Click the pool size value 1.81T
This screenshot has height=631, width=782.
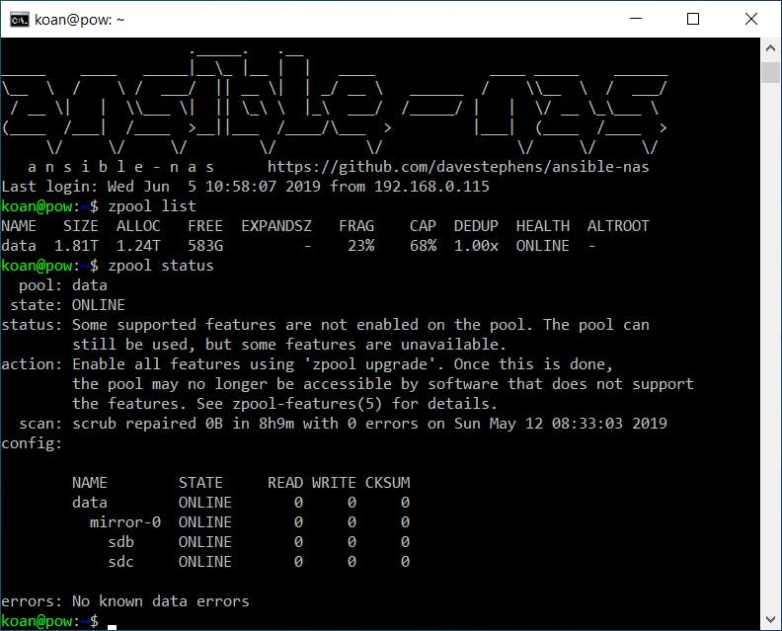[76, 246]
